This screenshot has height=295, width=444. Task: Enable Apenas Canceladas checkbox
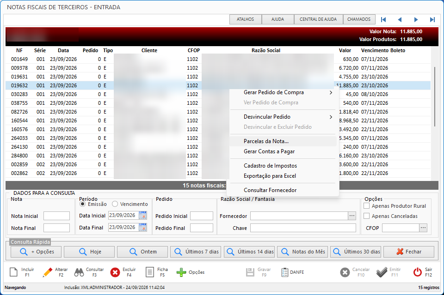(366, 216)
